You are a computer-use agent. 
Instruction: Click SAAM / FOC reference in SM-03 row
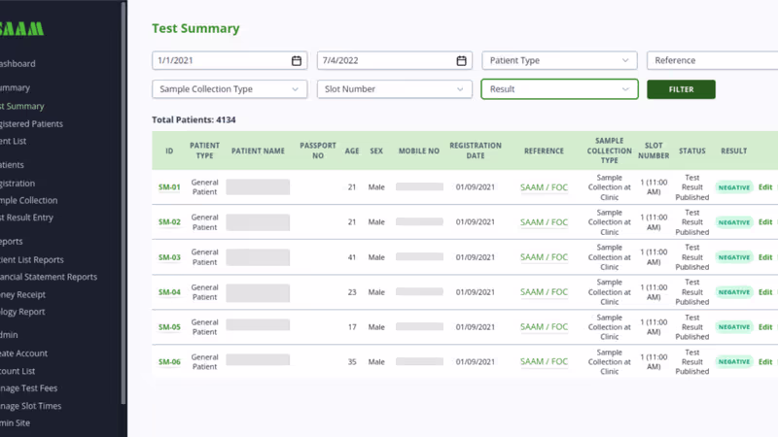(x=544, y=257)
